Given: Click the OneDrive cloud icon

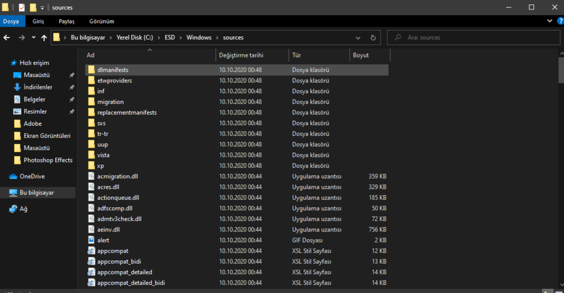Looking at the screenshot, I should (13, 177).
